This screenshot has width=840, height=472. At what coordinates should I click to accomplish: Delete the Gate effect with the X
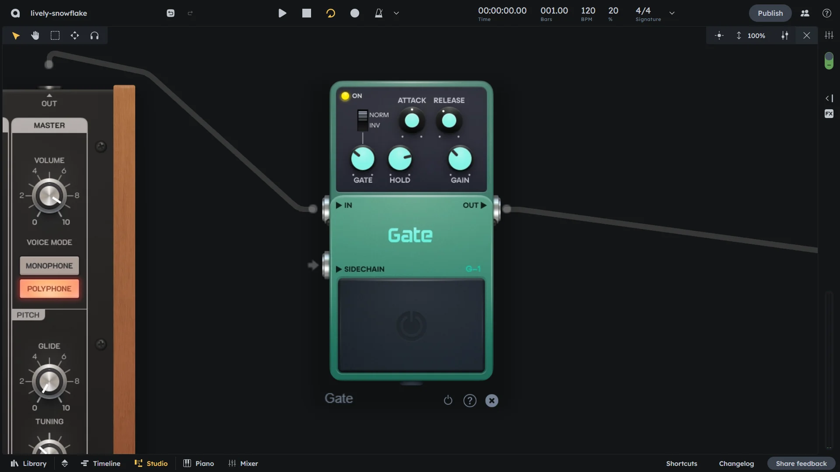coord(492,400)
